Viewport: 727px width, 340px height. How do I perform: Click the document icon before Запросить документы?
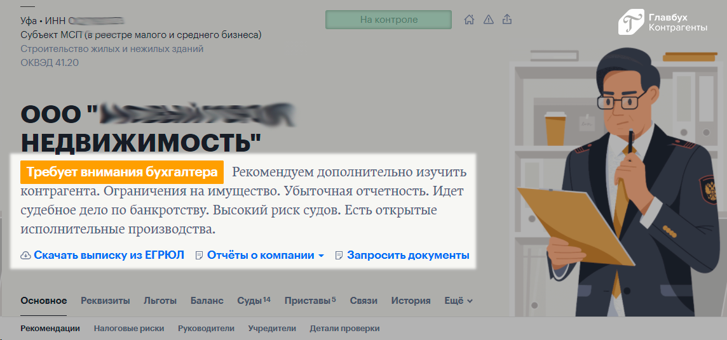339,256
